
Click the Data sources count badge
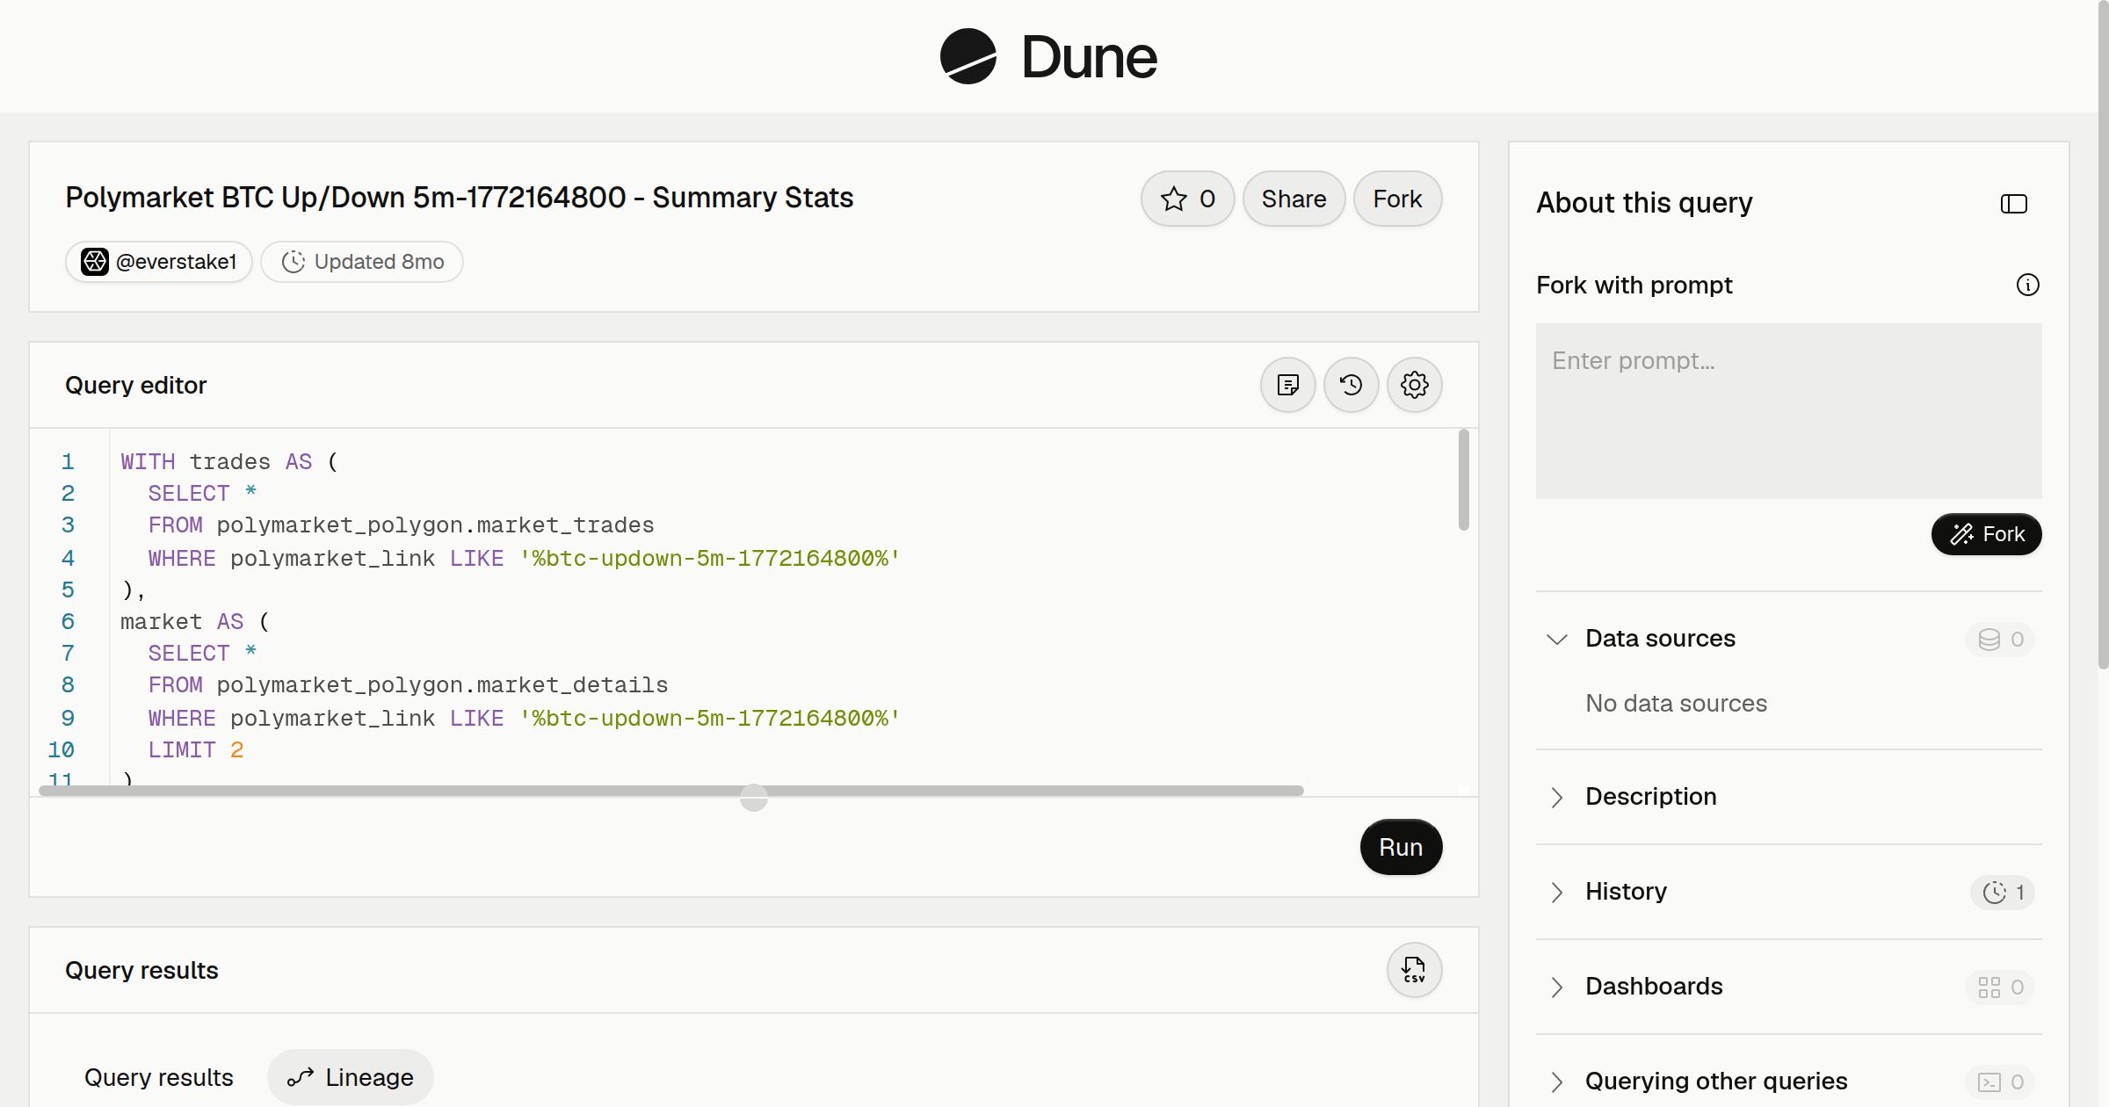coord(2000,639)
